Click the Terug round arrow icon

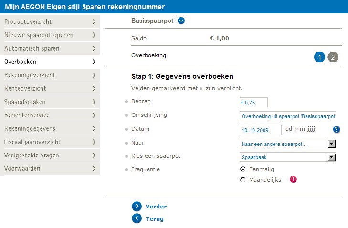[x=137, y=218]
